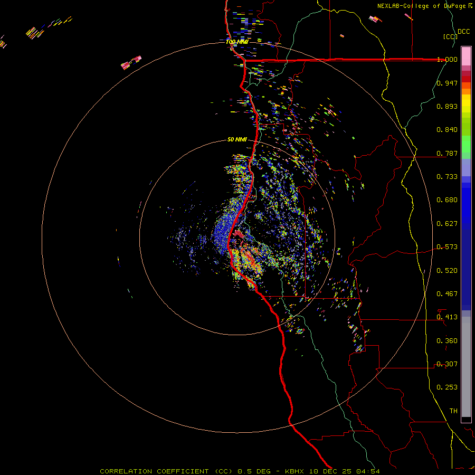Screen dimensions: 475x475
Task: Click the 0.360 scale value
Action: pos(447,341)
